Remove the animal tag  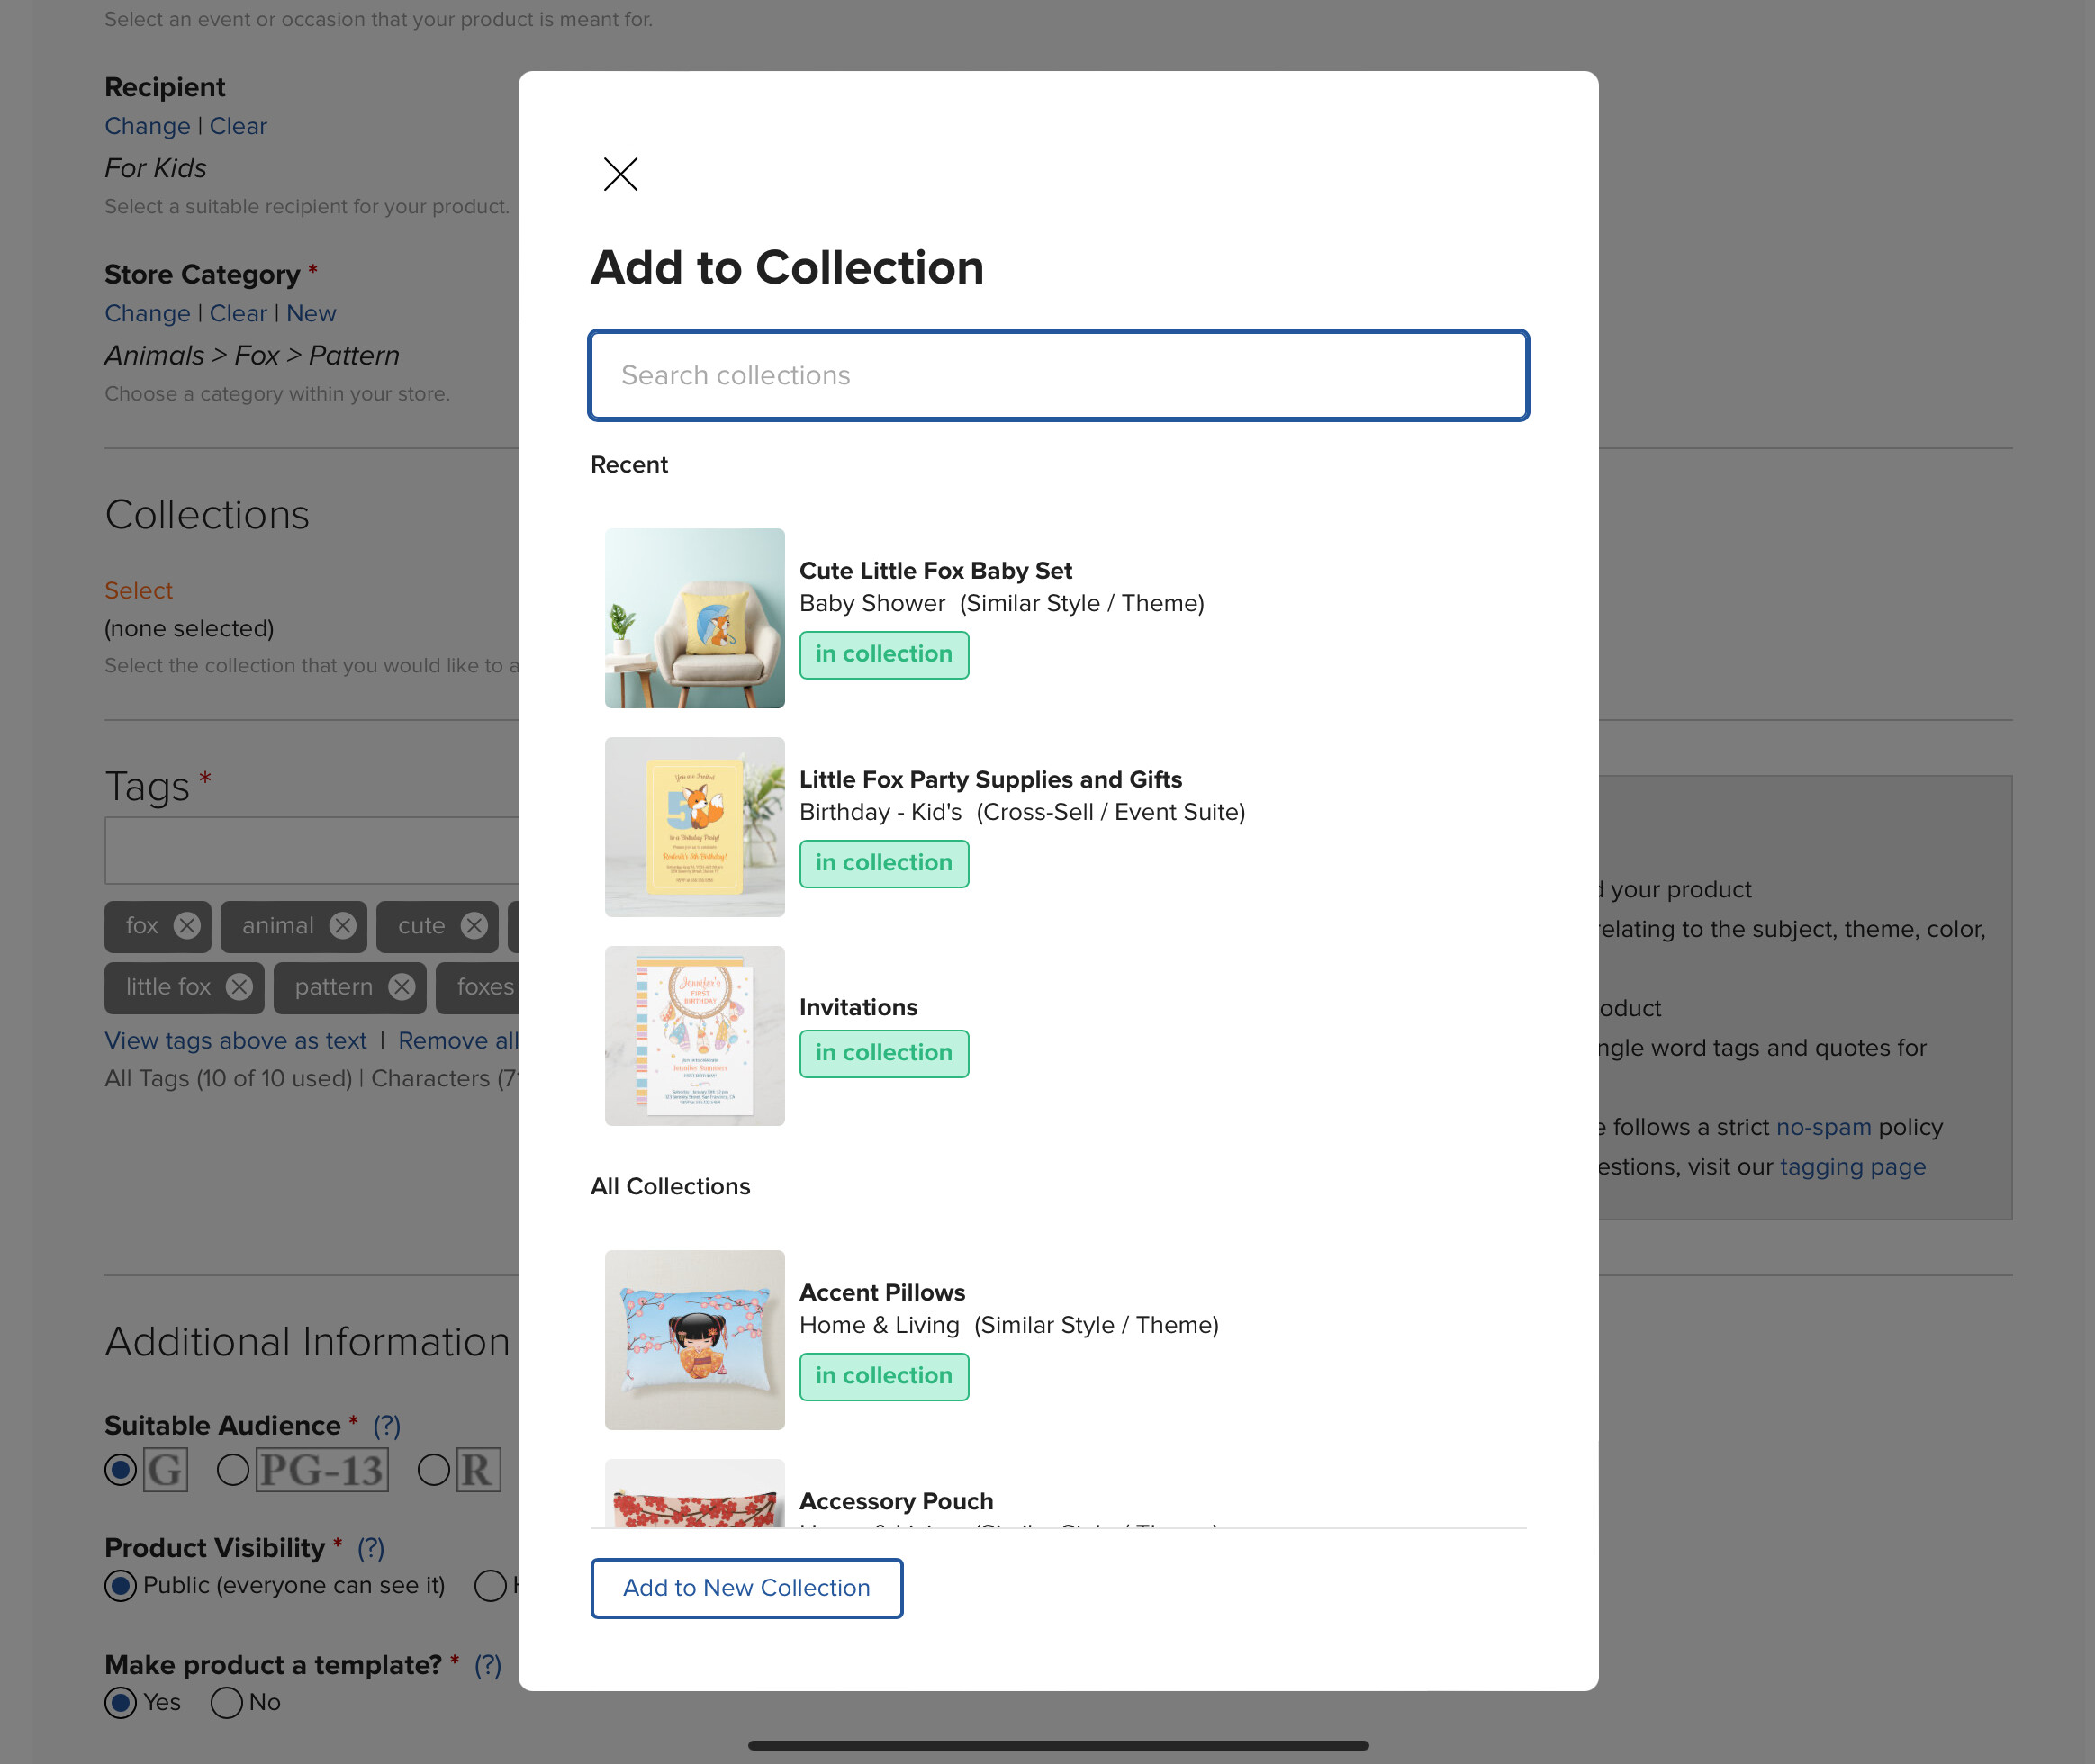(343, 926)
